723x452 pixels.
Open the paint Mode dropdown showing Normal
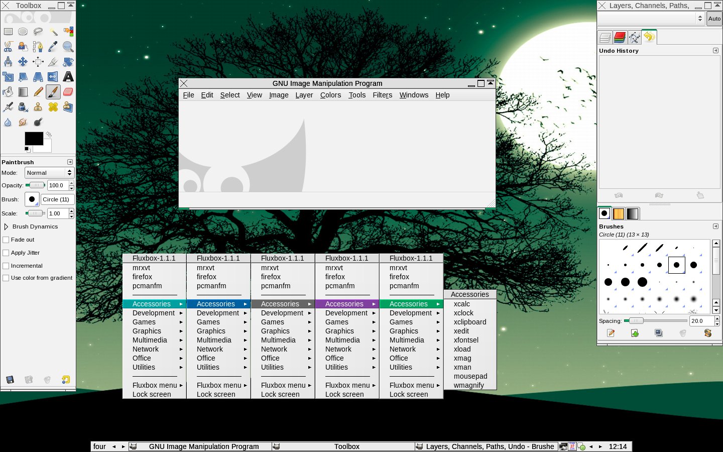click(49, 173)
